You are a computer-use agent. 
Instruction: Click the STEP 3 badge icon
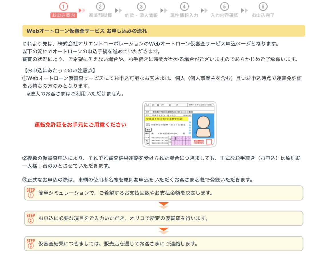tap(31, 244)
